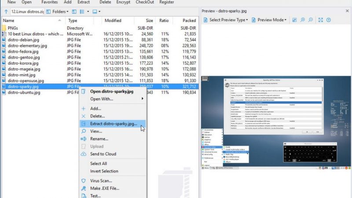352x198 pixels.
Task: Select the distro-ubuntu.jpg file row
Action: (x=100, y=92)
